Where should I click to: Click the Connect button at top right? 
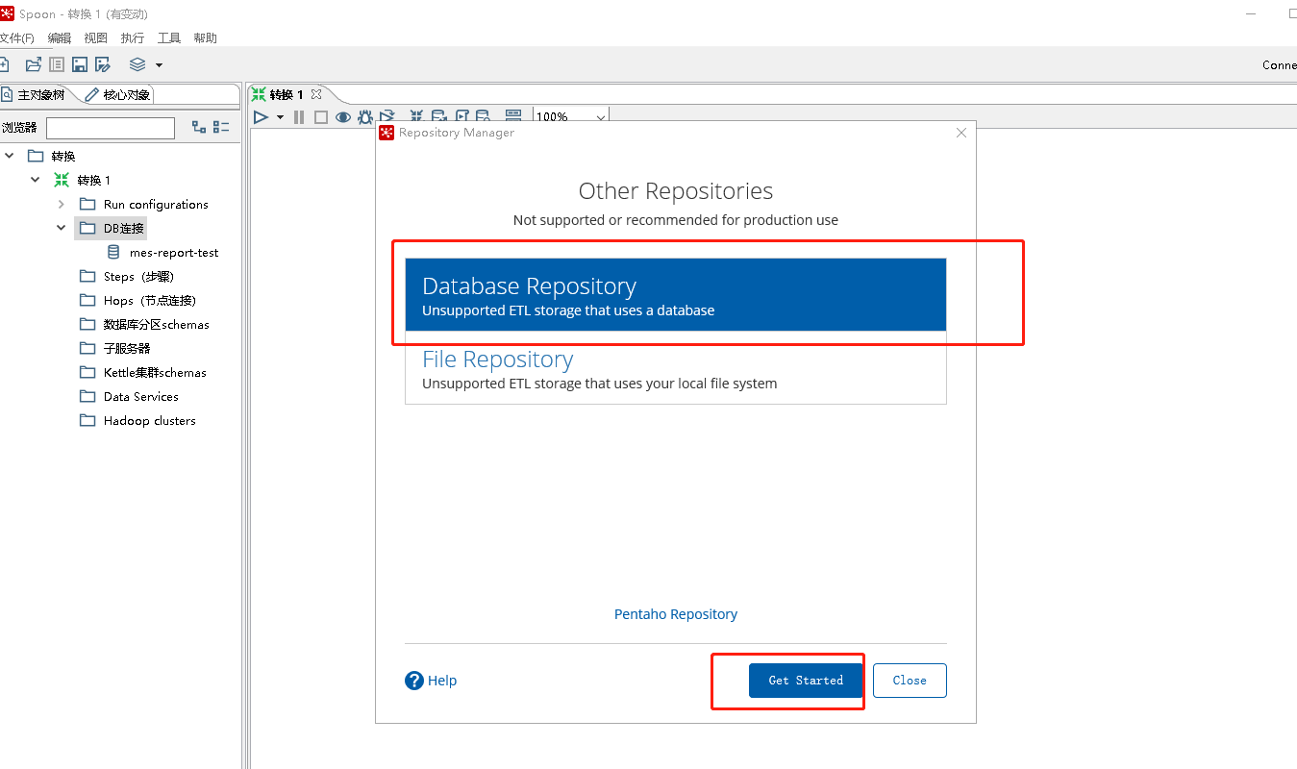1280,65
